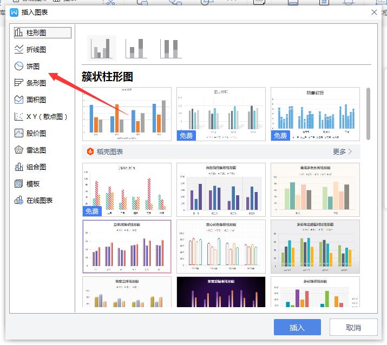387x345 pixels.
Task: Switch to 折线图 category label
Action: [x=36, y=50]
